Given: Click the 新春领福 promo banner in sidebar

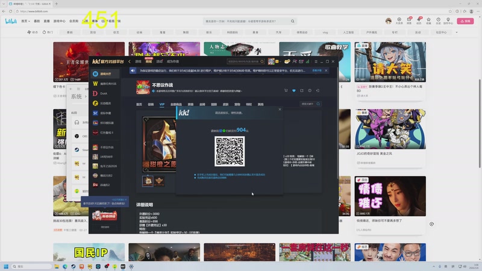Looking at the screenshot, I should (x=105, y=216).
